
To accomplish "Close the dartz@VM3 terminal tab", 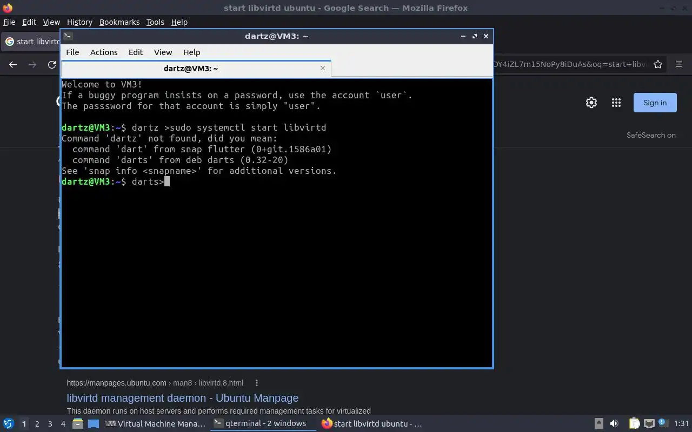I will (323, 68).
